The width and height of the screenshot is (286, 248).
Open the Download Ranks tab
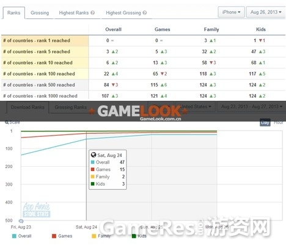pos(28,107)
